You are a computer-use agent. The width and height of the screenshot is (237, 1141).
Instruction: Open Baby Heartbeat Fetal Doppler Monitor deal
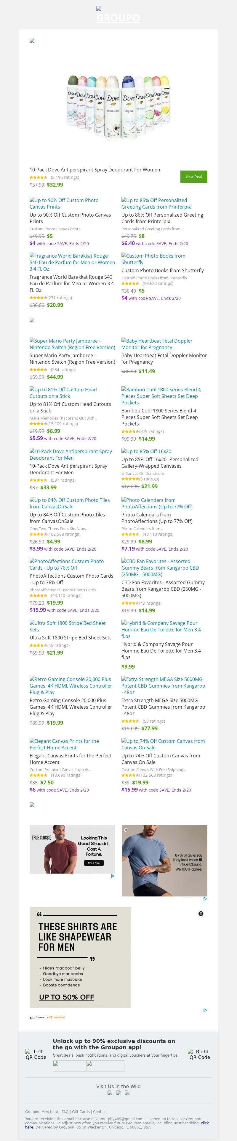click(x=157, y=344)
